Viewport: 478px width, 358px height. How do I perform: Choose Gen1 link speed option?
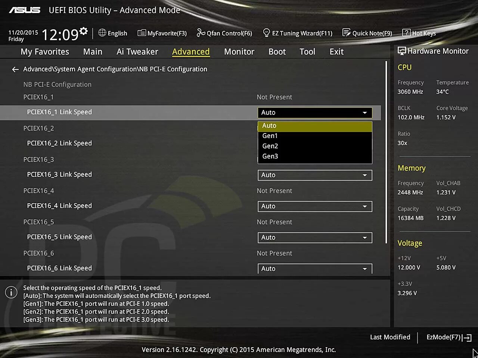(x=315, y=136)
